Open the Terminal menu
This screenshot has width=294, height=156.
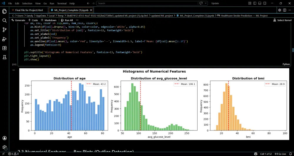pyautogui.click(x=62, y=3)
